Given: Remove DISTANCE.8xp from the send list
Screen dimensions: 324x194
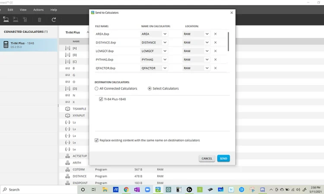Looking at the screenshot, I should [x=215, y=43].
